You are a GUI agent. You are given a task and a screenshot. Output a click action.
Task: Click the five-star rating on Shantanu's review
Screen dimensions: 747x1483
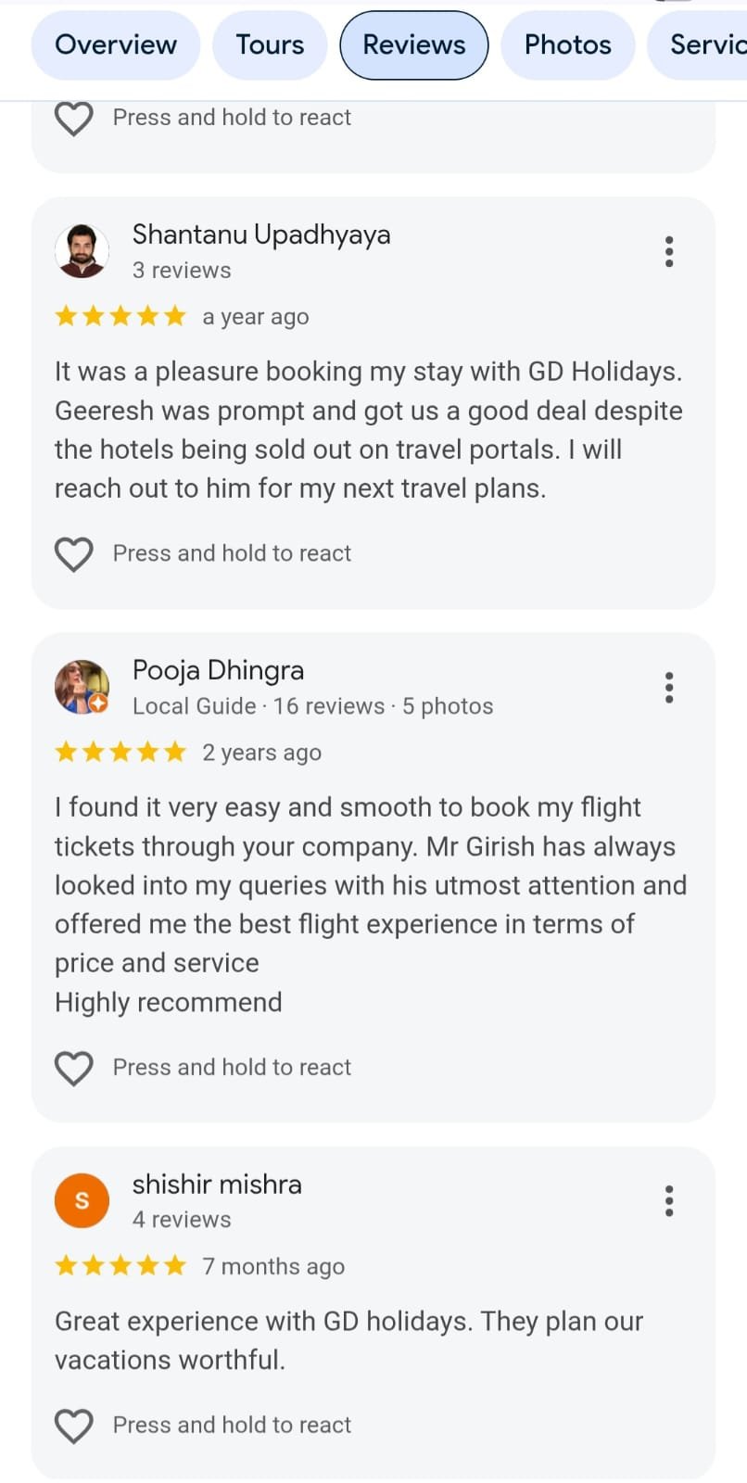click(x=120, y=316)
